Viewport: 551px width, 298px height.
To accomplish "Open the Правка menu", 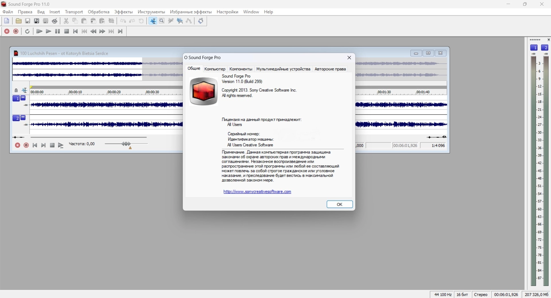I will (x=25, y=12).
